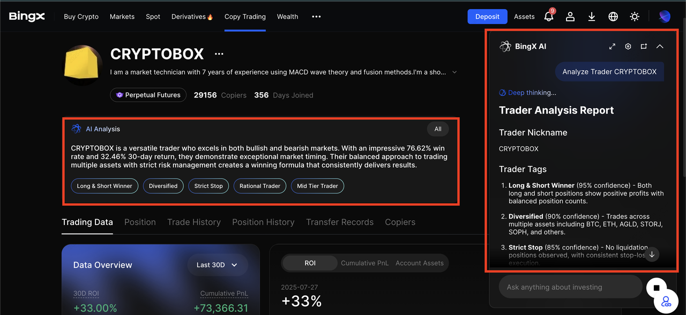Click the All button in AI Analysis

[x=438, y=129]
